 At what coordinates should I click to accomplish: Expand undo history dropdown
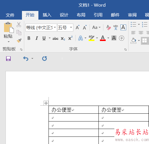coord(32,58)
